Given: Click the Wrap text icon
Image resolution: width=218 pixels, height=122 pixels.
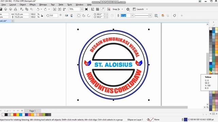Looking at the screenshot, I should click(156, 16).
